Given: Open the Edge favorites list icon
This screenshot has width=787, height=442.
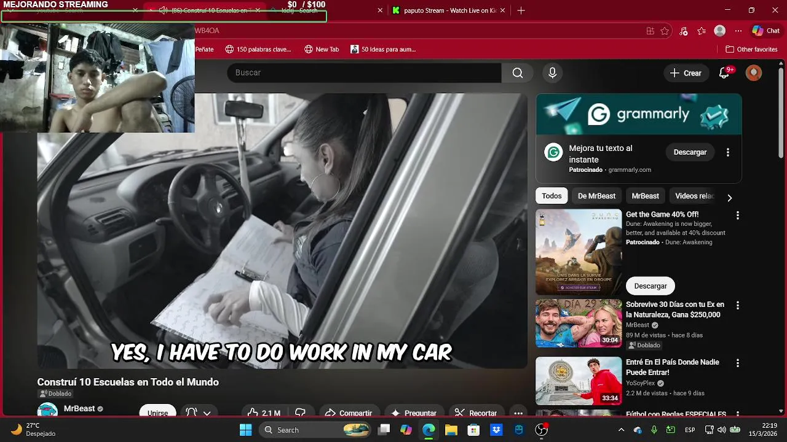Looking at the screenshot, I should click(702, 31).
